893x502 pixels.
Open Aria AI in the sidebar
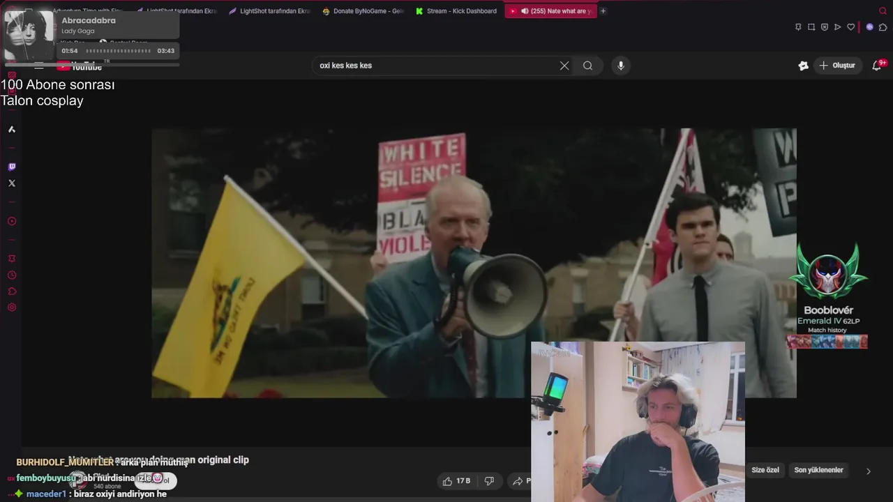click(12, 129)
